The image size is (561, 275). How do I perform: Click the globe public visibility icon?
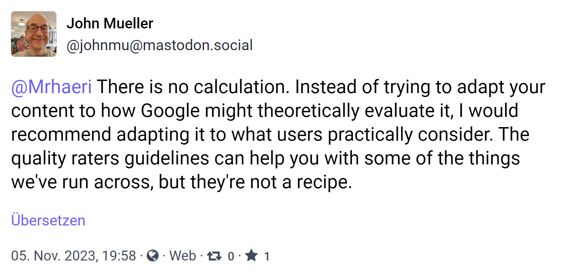click(x=152, y=256)
